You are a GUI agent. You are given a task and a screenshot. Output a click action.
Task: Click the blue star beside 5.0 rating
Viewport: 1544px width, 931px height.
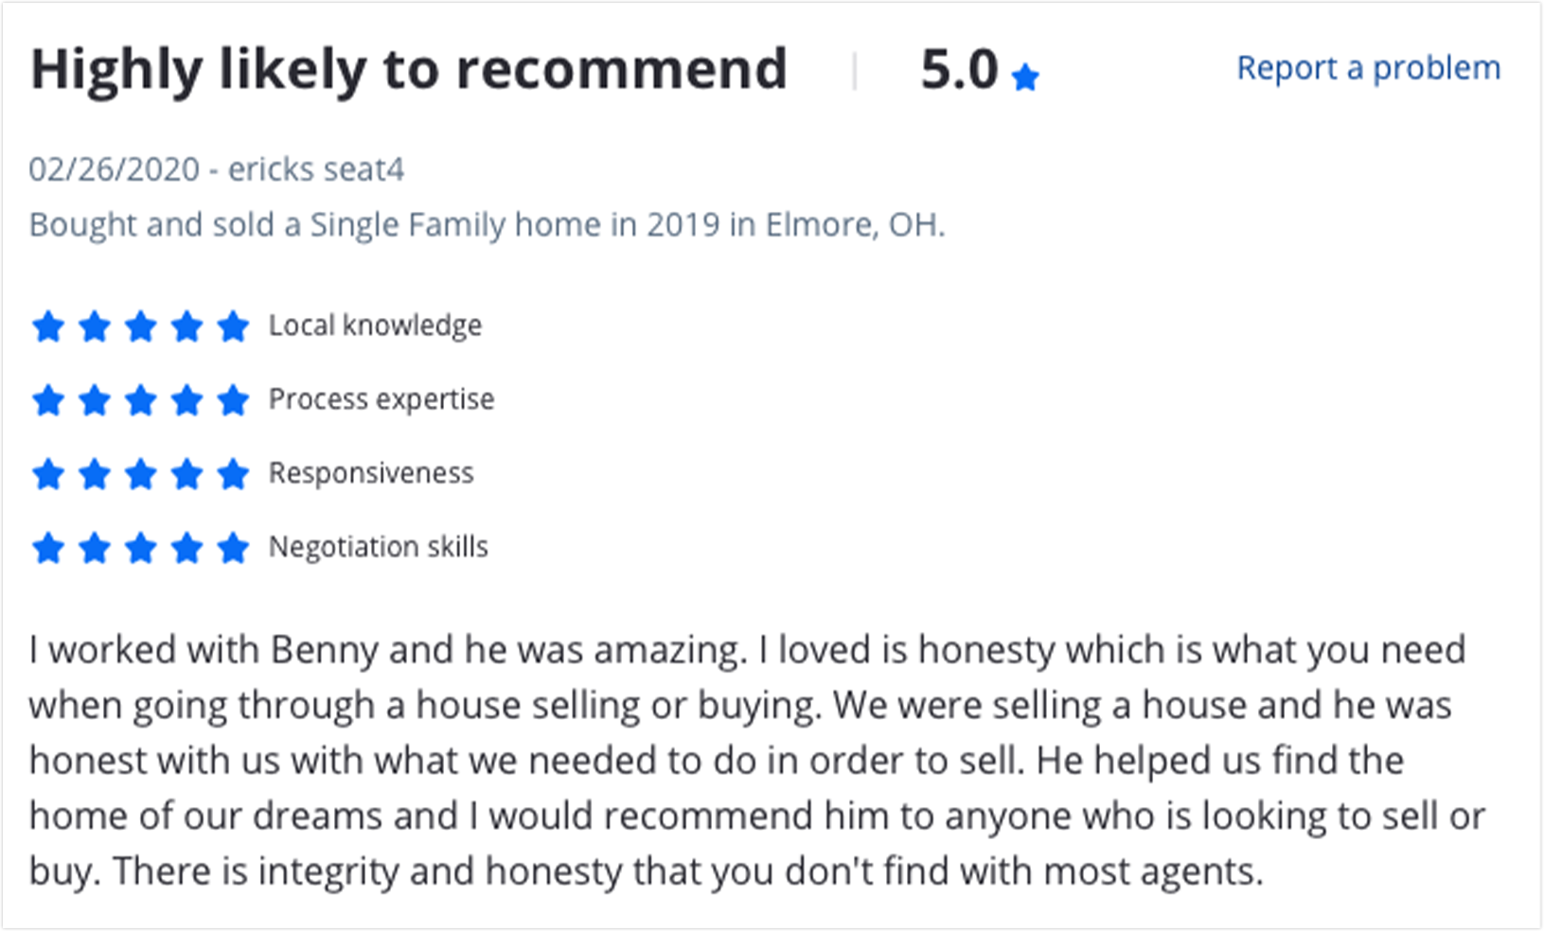tap(1025, 77)
